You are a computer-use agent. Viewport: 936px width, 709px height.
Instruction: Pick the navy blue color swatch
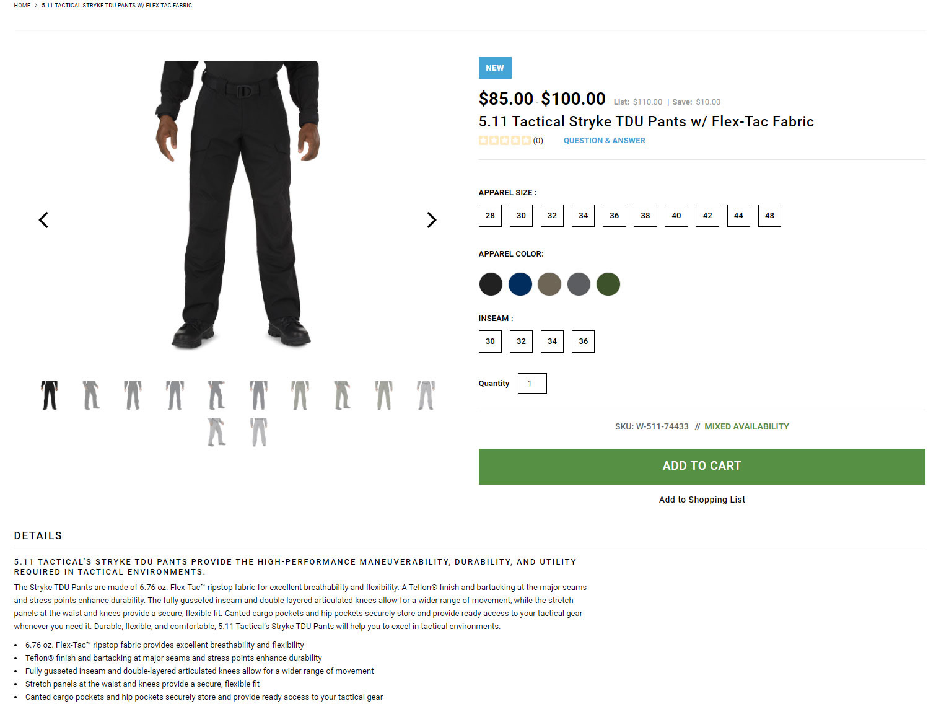[x=520, y=284]
